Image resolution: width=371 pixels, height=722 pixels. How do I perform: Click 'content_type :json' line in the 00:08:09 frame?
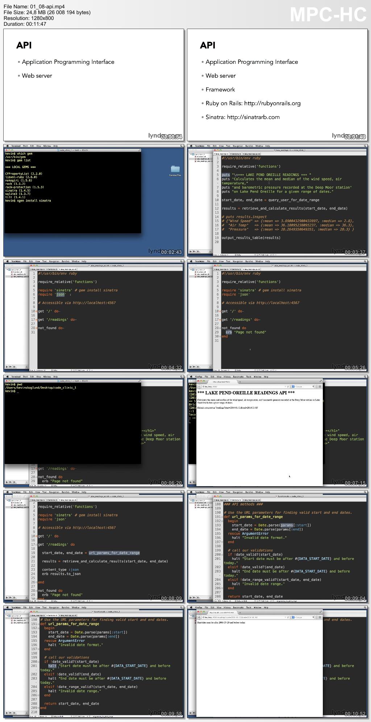pos(60,570)
